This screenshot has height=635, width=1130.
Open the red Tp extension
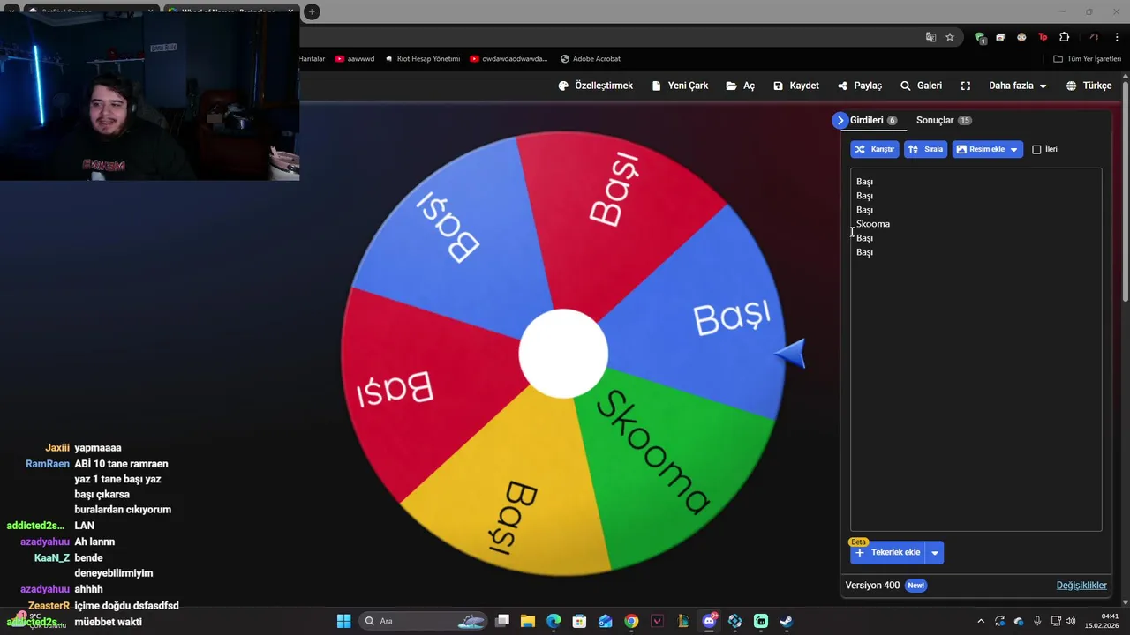pos(1043,37)
